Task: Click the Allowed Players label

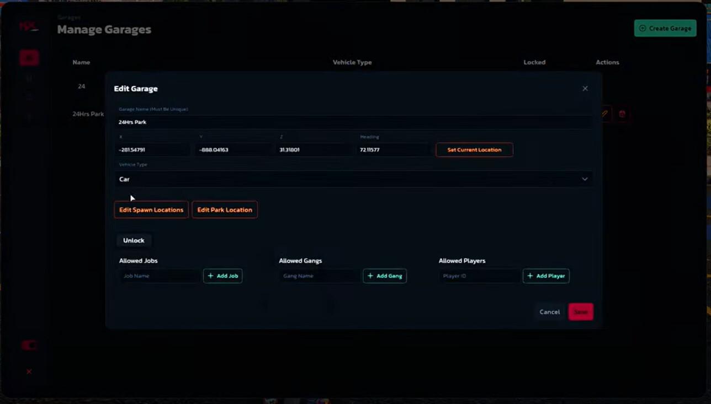Action: 462,261
